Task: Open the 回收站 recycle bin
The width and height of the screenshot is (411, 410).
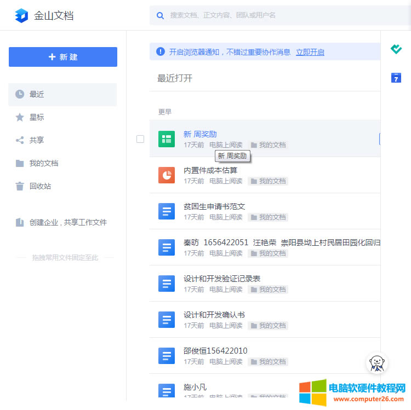Action: point(40,186)
